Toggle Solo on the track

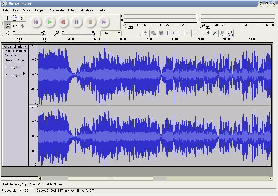21,60
